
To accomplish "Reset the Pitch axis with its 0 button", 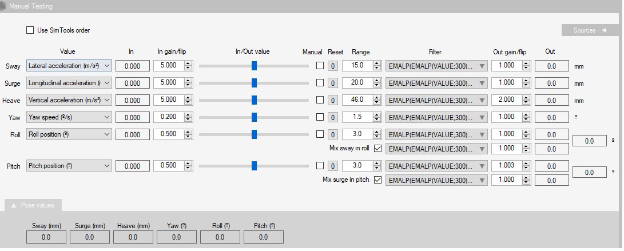I will [332, 166].
